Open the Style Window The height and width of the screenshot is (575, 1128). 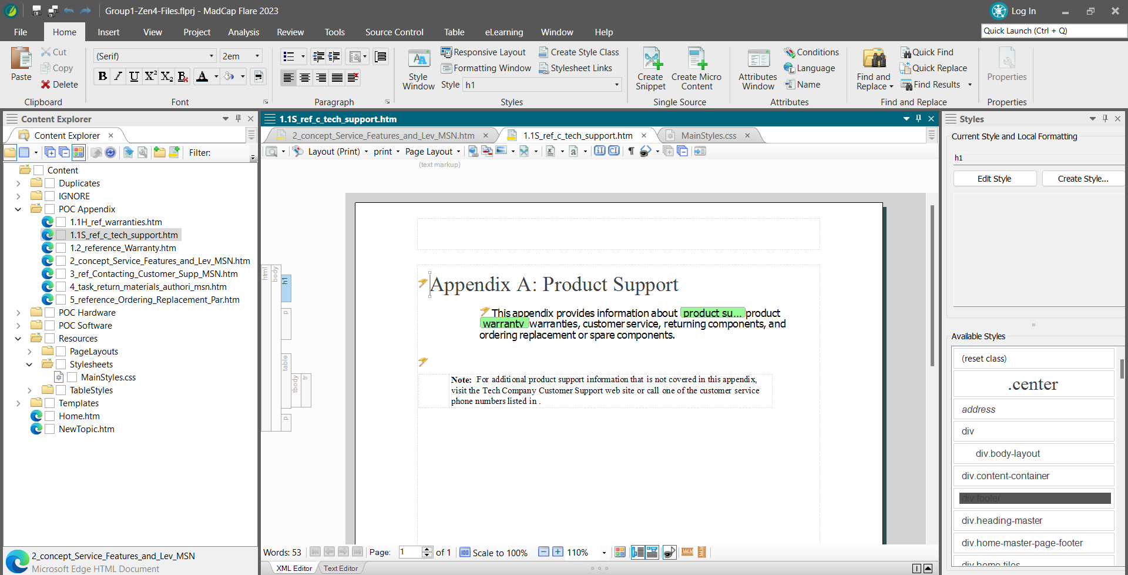coord(418,69)
